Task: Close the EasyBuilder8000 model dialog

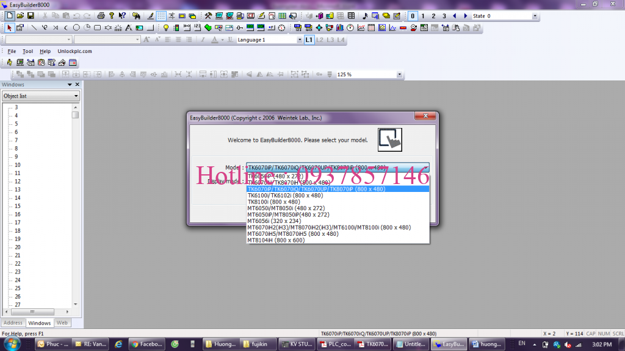Action: (x=425, y=116)
